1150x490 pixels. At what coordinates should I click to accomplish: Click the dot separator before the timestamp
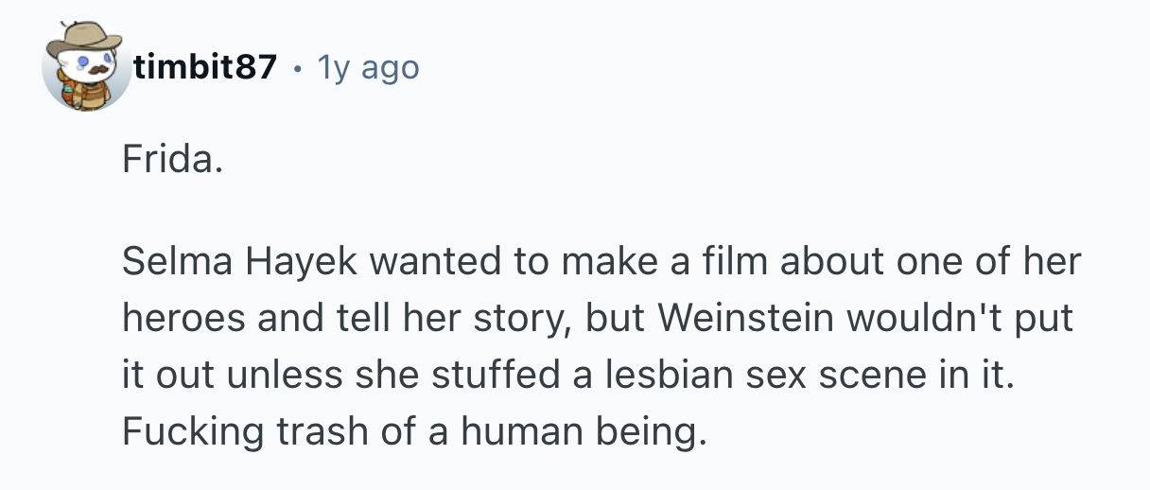click(x=297, y=68)
